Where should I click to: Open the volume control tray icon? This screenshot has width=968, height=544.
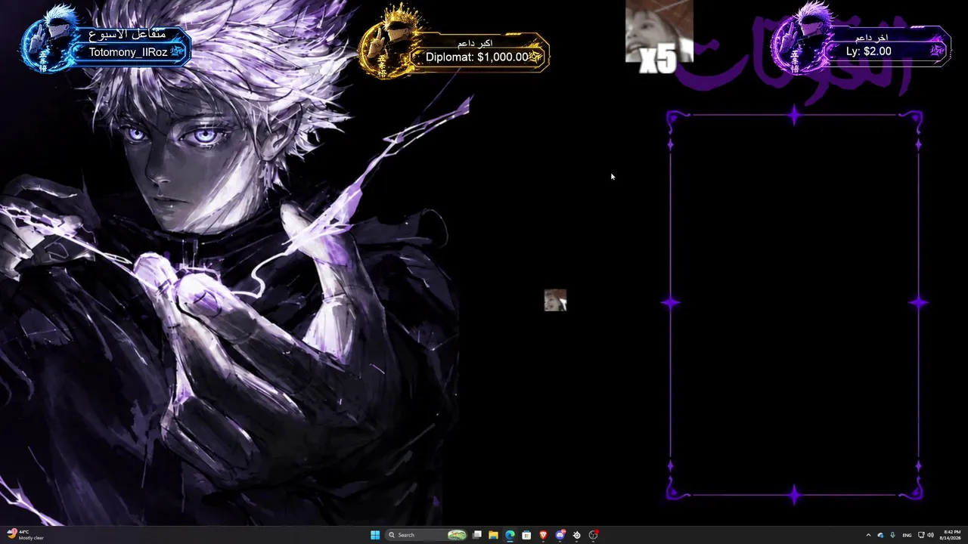pyautogui.click(x=930, y=535)
